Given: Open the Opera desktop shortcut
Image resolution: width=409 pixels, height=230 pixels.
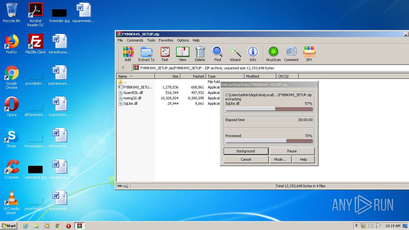Looking at the screenshot, I should (x=12, y=107).
